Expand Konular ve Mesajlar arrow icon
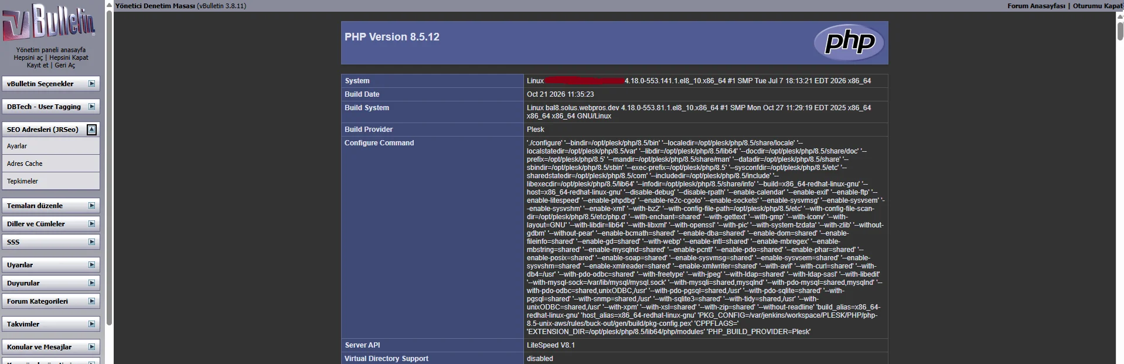This screenshot has height=364, width=1124. coord(92,347)
